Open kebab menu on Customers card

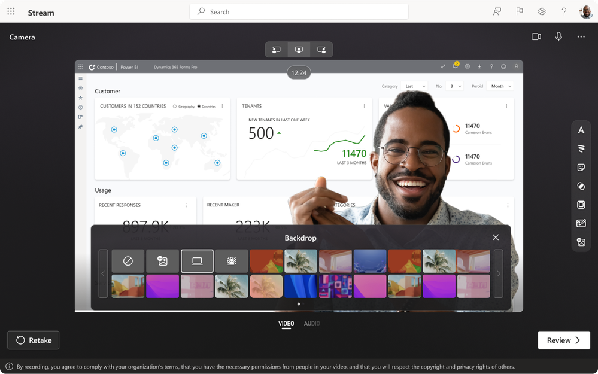pyautogui.click(x=222, y=106)
